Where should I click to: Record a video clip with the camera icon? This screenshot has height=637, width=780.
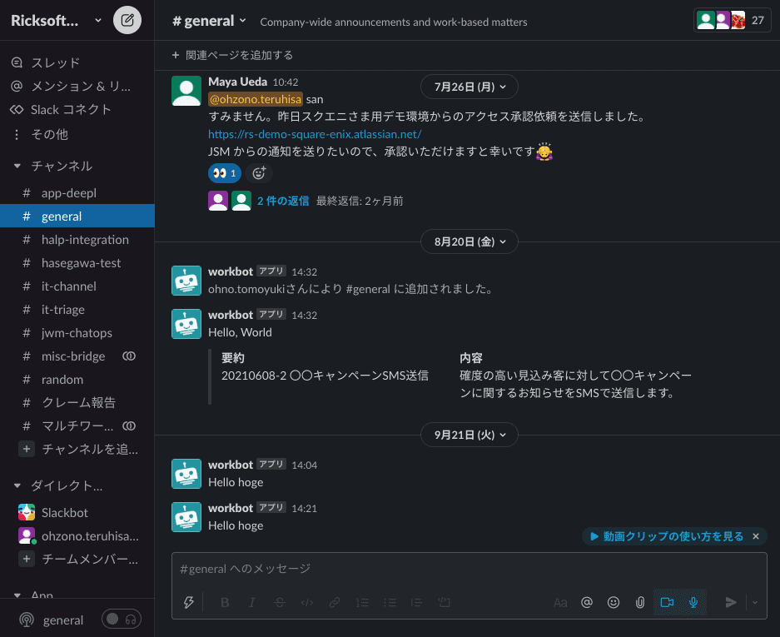point(667,602)
